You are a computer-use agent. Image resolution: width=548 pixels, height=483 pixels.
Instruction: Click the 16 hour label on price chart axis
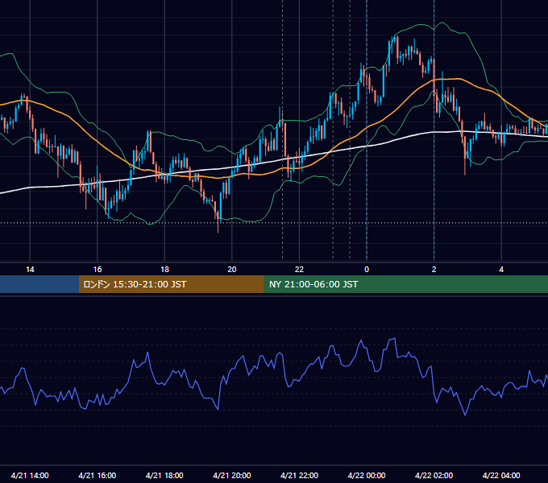point(98,270)
